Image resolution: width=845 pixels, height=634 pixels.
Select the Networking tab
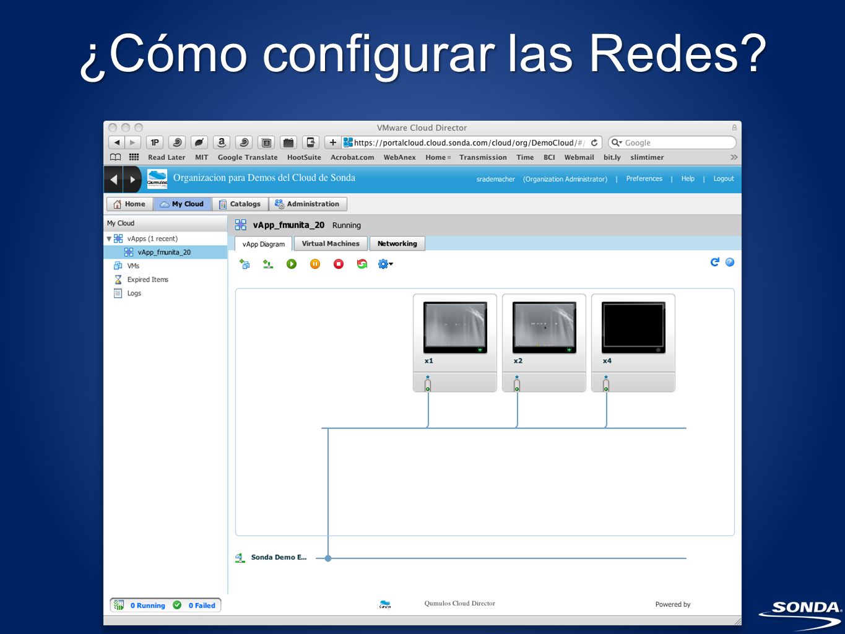[397, 243]
